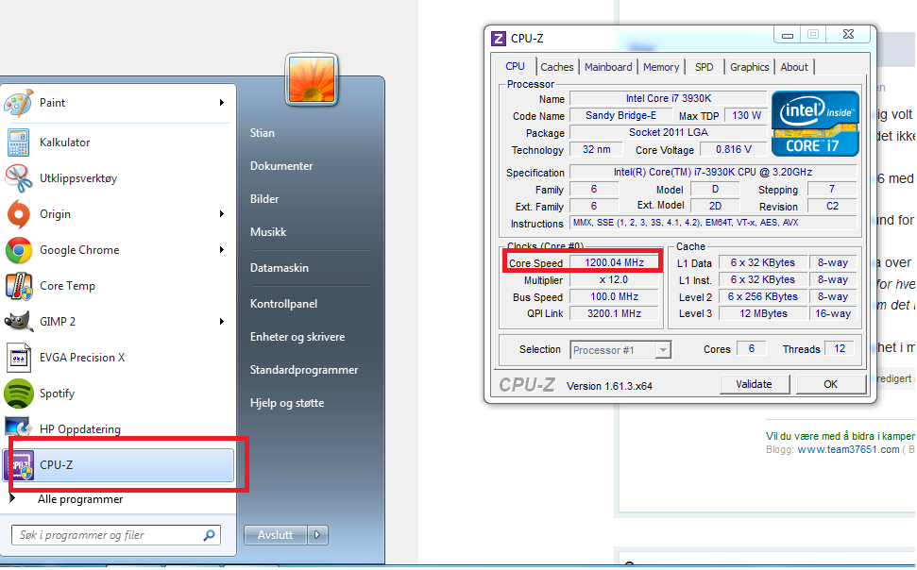Click the Instructions list MMX, SSE
Viewport: 917px width, 570px height.
point(713,222)
